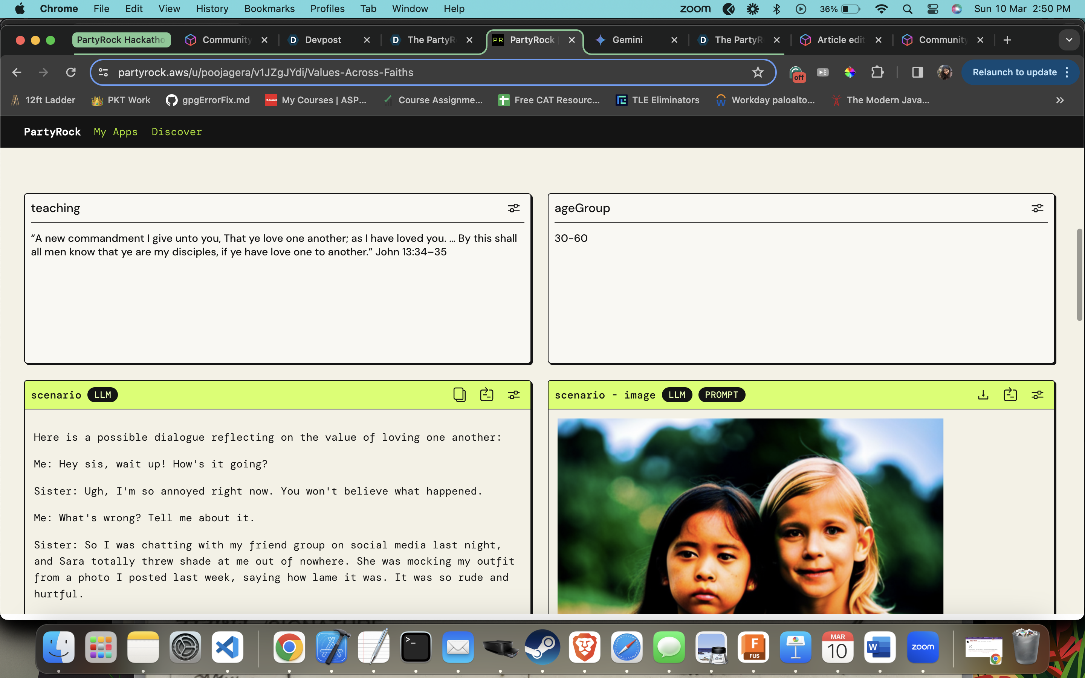Expand the tab search dropdown
Viewport: 1085px width, 678px height.
1069,40
